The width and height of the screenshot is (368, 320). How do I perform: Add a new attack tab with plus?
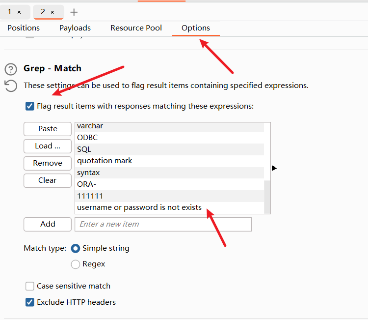click(74, 12)
